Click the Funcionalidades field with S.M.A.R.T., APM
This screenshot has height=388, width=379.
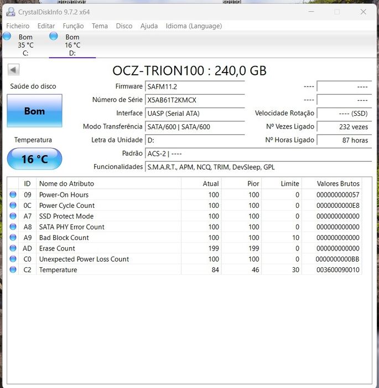click(258, 167)
